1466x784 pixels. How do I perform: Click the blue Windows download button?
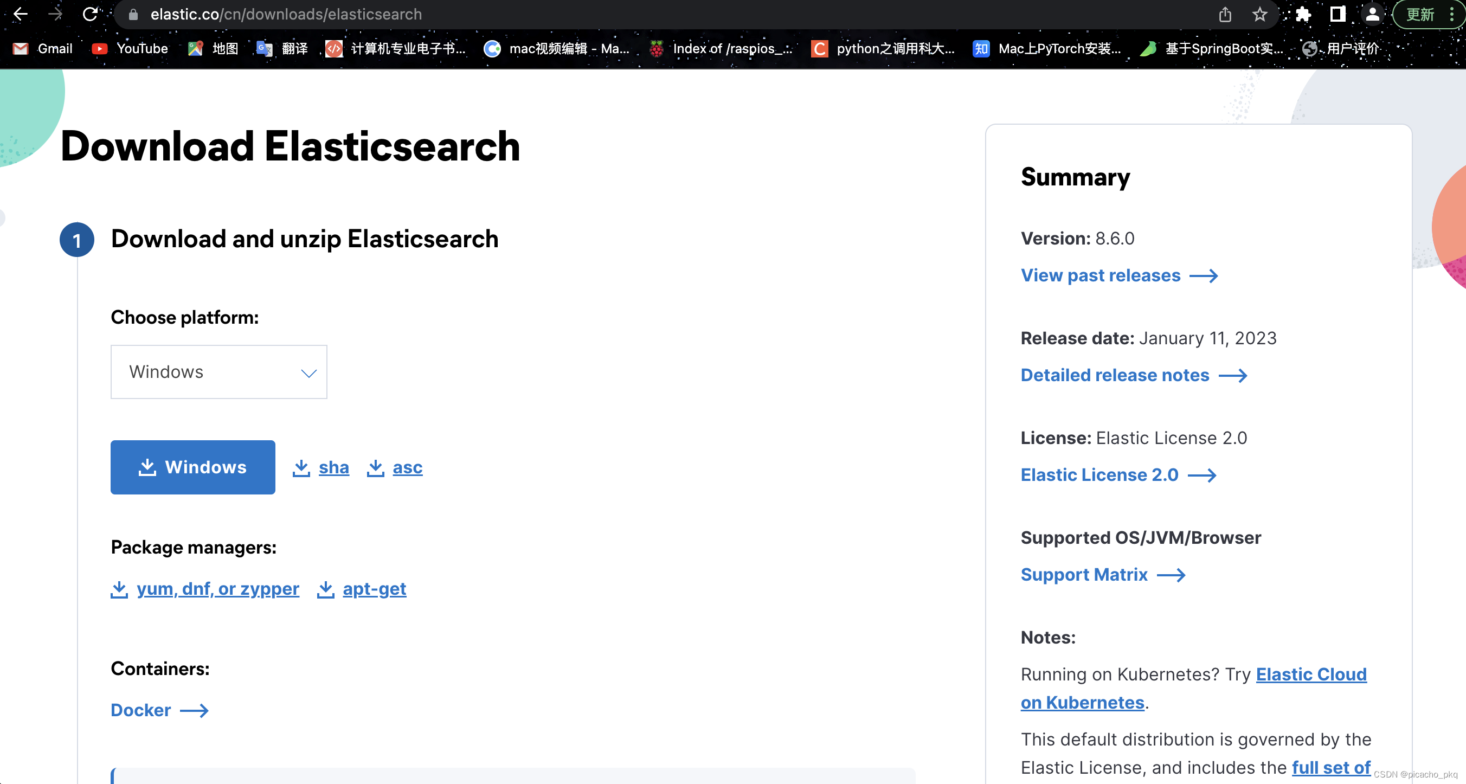[x=192, y=467]
